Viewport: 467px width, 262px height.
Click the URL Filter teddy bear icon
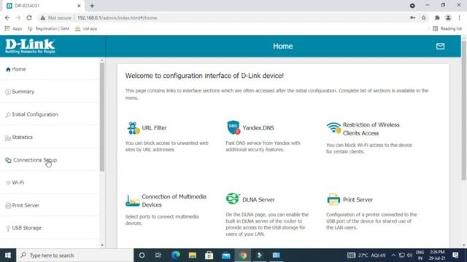133,128
